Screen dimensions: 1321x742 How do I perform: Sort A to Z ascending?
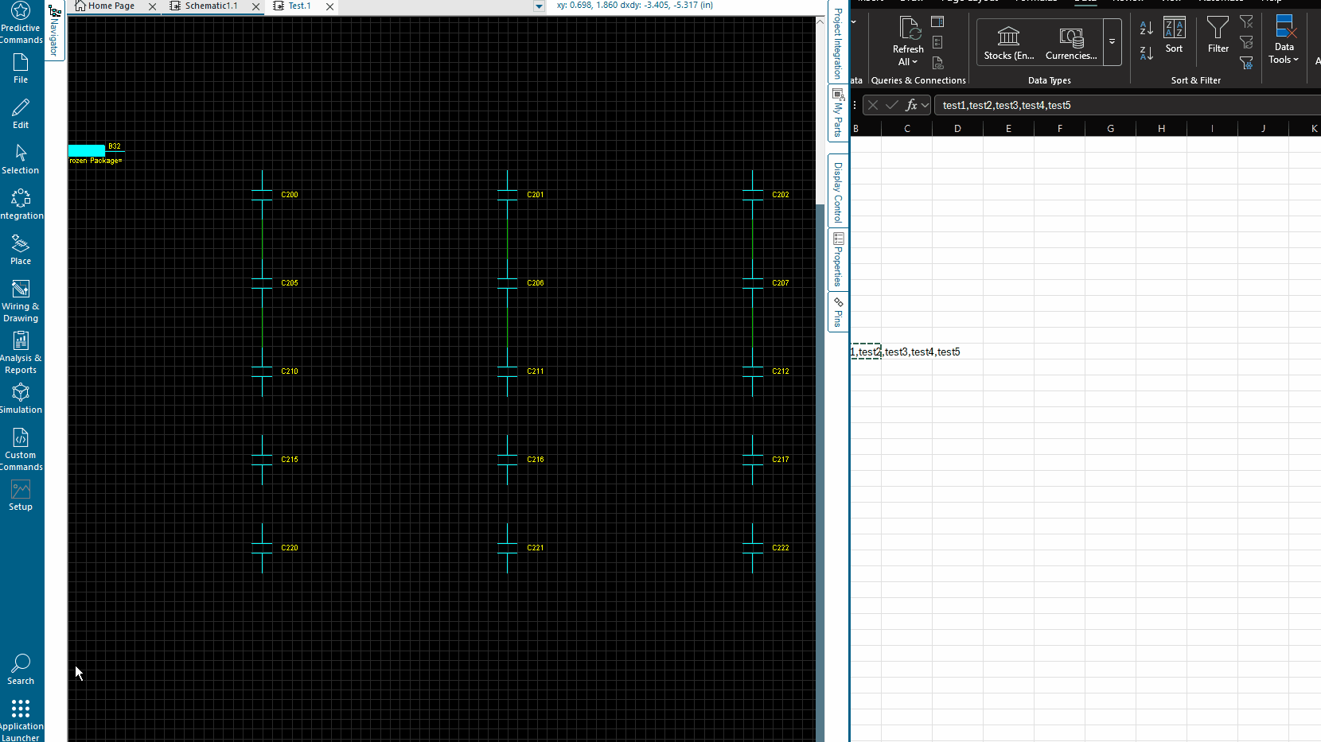1147,28
